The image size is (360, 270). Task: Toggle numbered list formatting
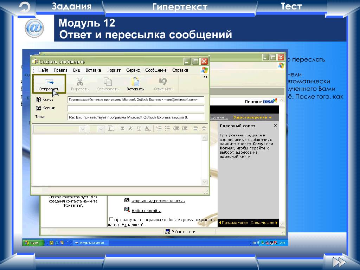point(159,129)
